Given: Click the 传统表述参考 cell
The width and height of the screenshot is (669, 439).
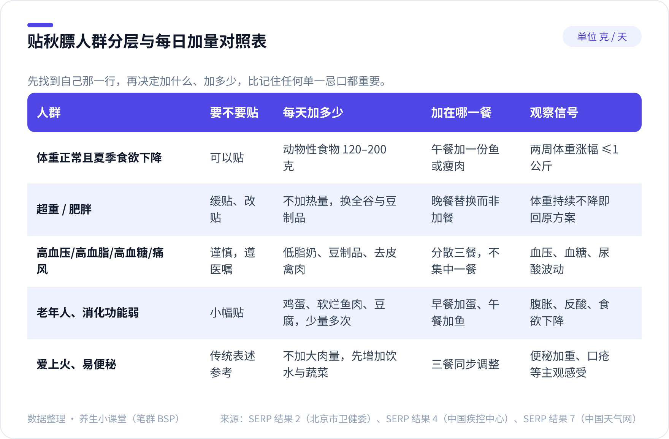Looking at the screenshot, I should [x=233, y=364].
